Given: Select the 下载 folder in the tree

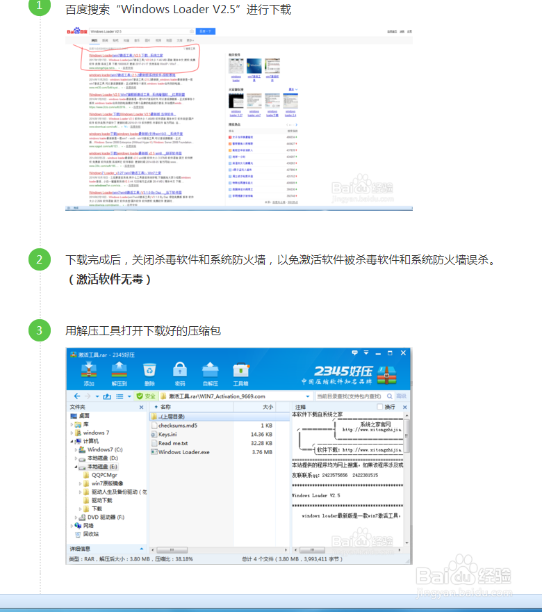Looking at the screenshot, I should pyautogui.click(x=92, y=509).
